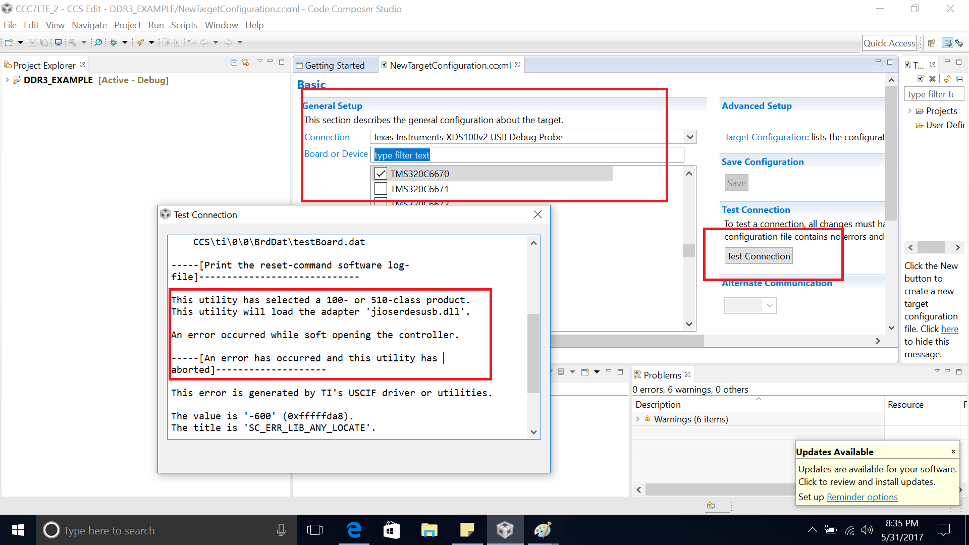Toggle Link with Editor in Project Explorer
This screenshot has width=969, height=545.
pyautogui.click(x=245, y=62)
